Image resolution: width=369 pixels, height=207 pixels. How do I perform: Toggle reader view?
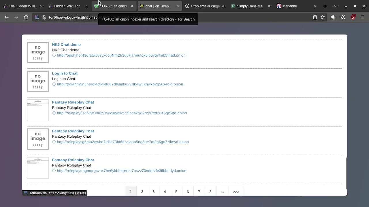pos(315,17)
